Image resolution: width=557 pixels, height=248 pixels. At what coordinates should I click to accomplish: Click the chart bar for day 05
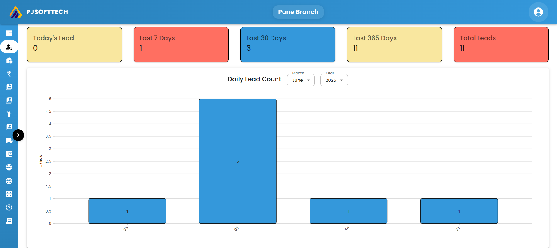[x=238, y=161]
